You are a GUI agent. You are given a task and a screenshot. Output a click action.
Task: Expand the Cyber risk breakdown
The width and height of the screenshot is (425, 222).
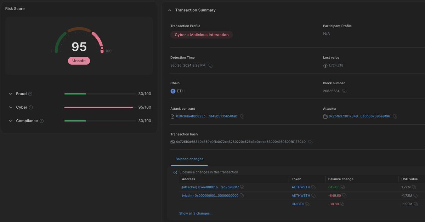10,107
